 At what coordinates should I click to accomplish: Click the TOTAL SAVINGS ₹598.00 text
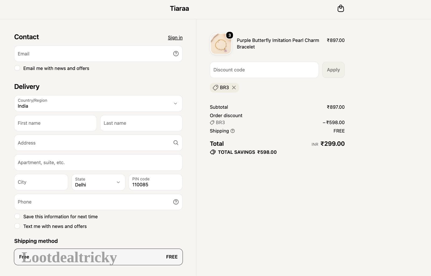(x=247, y=152)
